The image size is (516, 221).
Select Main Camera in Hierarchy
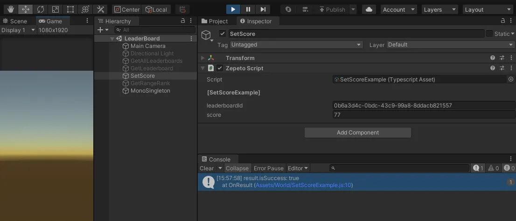click(148, 46)
